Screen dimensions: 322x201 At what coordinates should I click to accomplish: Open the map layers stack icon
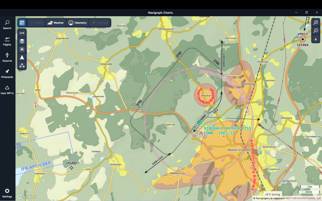22,41
